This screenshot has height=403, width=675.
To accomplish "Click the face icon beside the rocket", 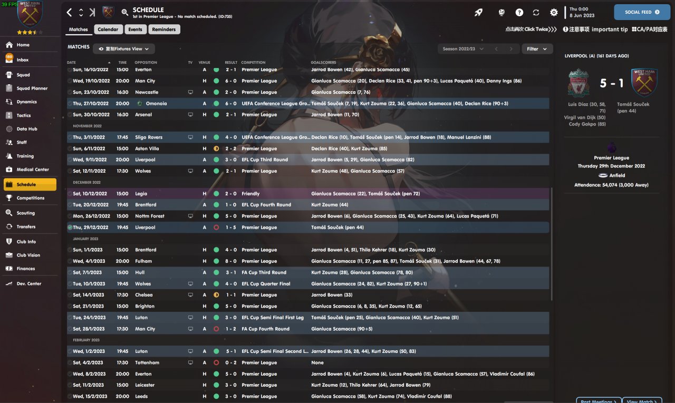I will 502,12.
